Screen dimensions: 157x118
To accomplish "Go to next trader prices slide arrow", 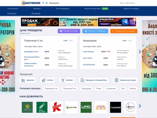I will tap(140, 51).
